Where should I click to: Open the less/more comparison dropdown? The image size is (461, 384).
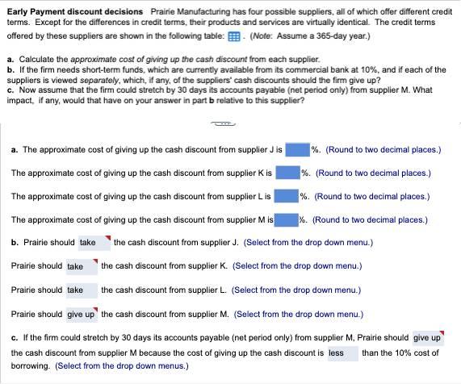pos(343,353)
